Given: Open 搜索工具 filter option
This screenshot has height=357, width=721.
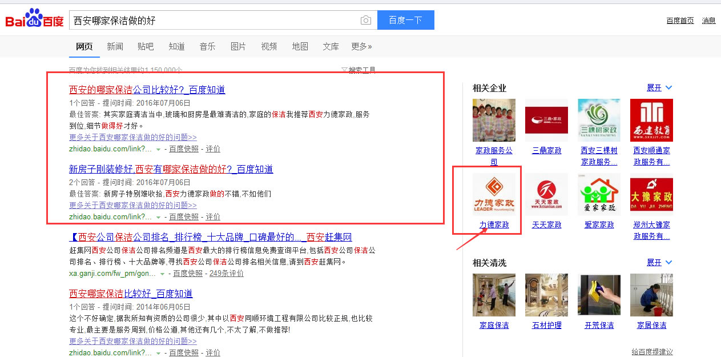Looking at the screenshot, I should click(x=359, y=70).
